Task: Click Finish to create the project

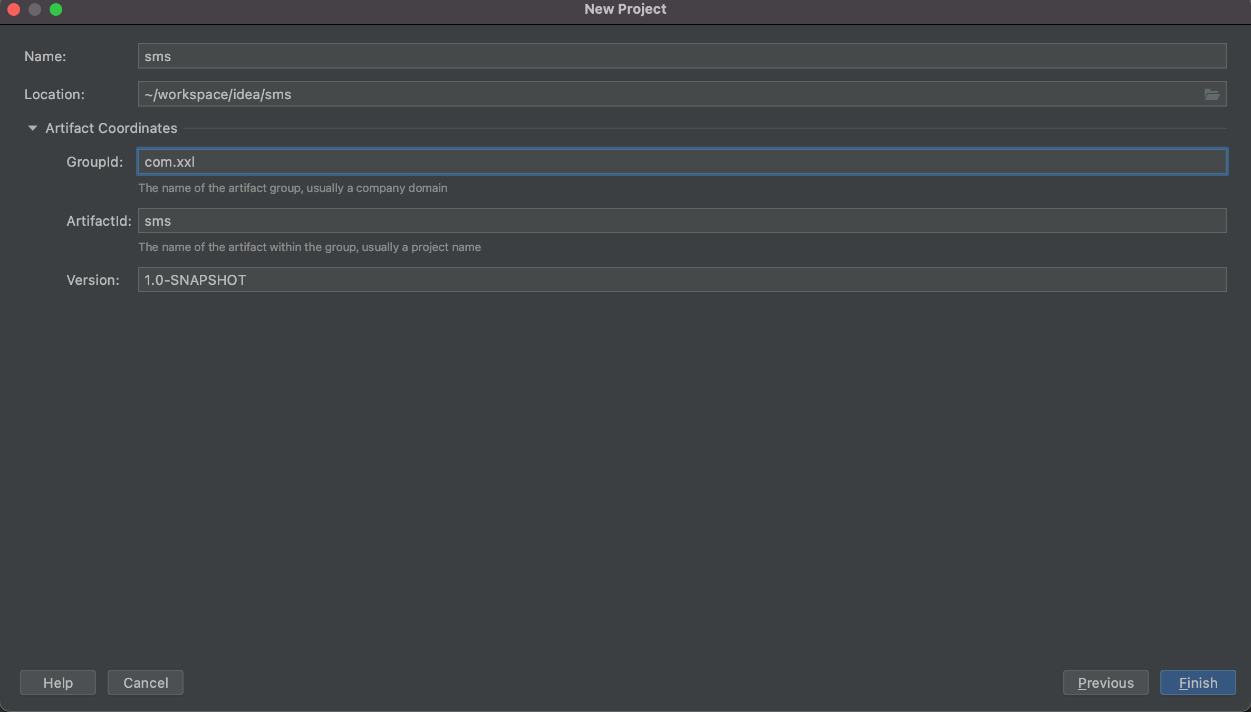Action: 1198,683
